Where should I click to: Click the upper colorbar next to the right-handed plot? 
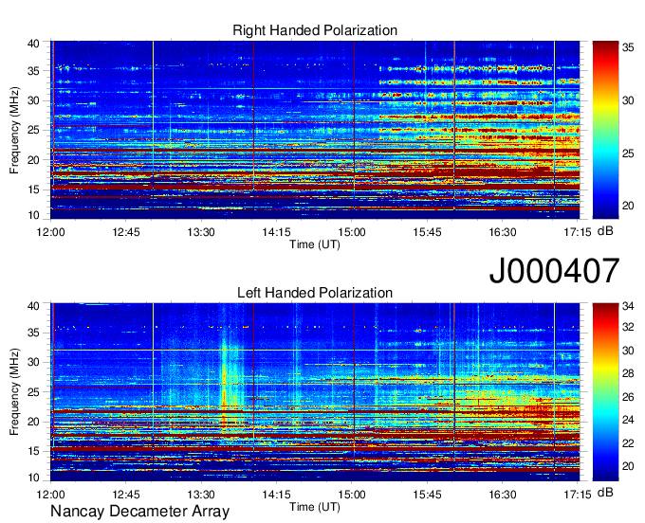605,130
